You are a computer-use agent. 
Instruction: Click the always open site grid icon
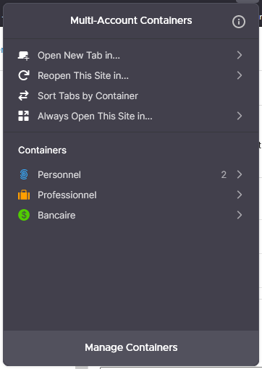point(24,116)
